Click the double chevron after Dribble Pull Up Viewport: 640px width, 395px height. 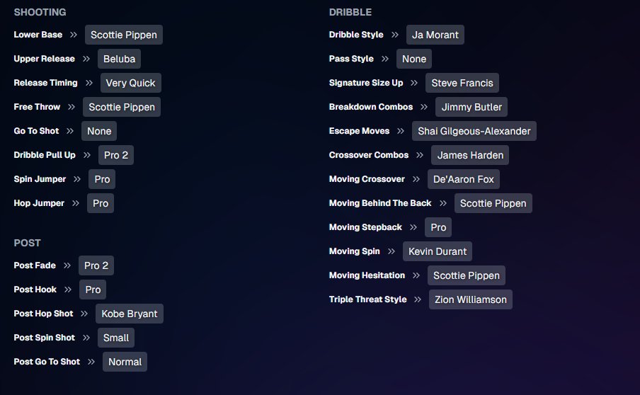[x=87, y=155]
